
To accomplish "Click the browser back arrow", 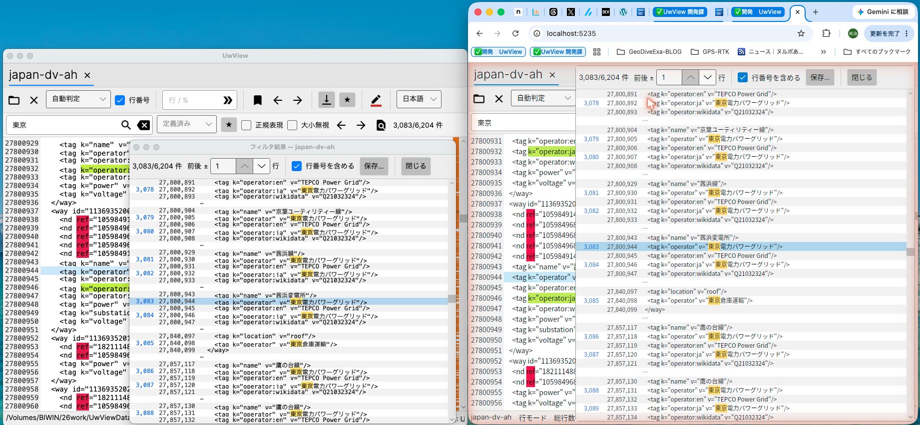I will click(x=479, y=33).
